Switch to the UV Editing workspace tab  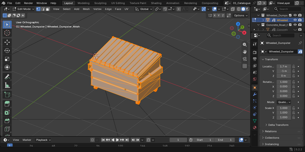118,3
